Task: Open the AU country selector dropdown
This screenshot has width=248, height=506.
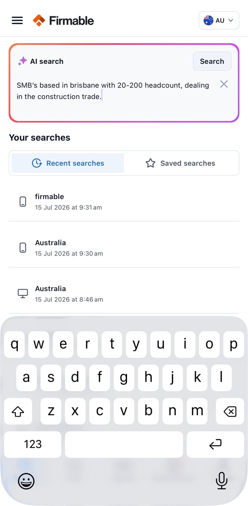Action: (219, 20)
